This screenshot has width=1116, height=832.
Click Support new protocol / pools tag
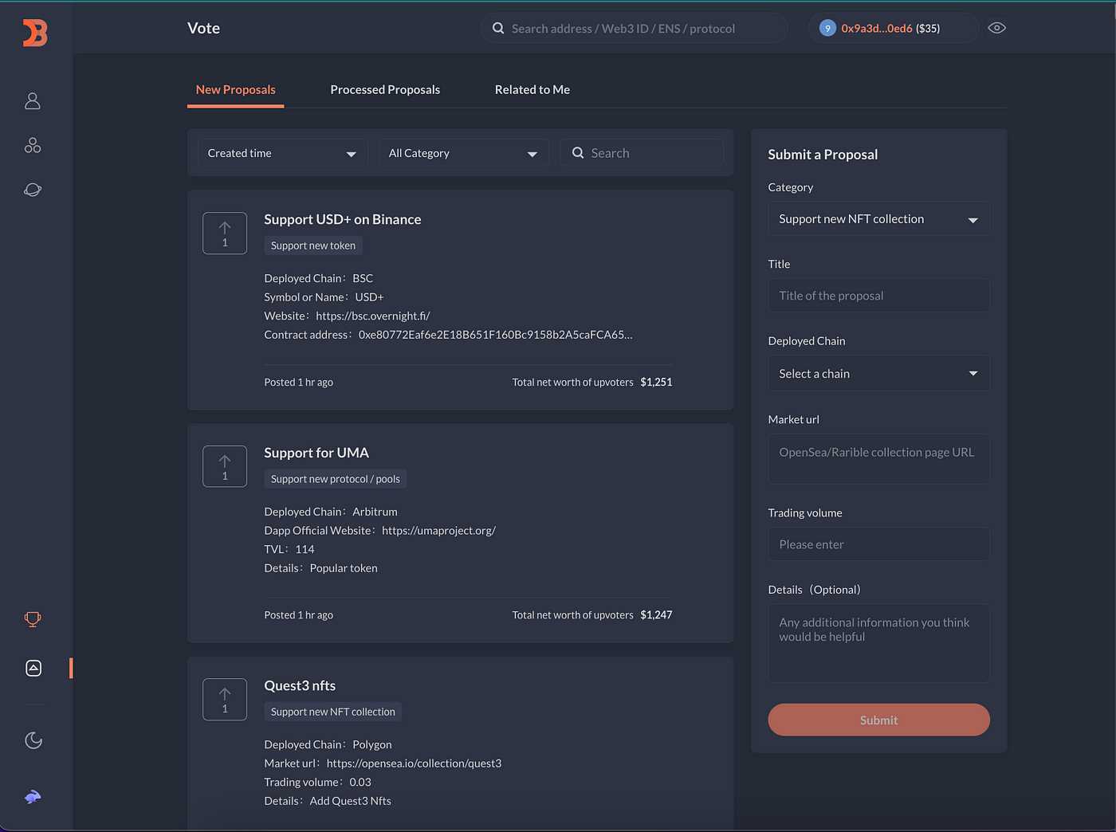[336, 479]
